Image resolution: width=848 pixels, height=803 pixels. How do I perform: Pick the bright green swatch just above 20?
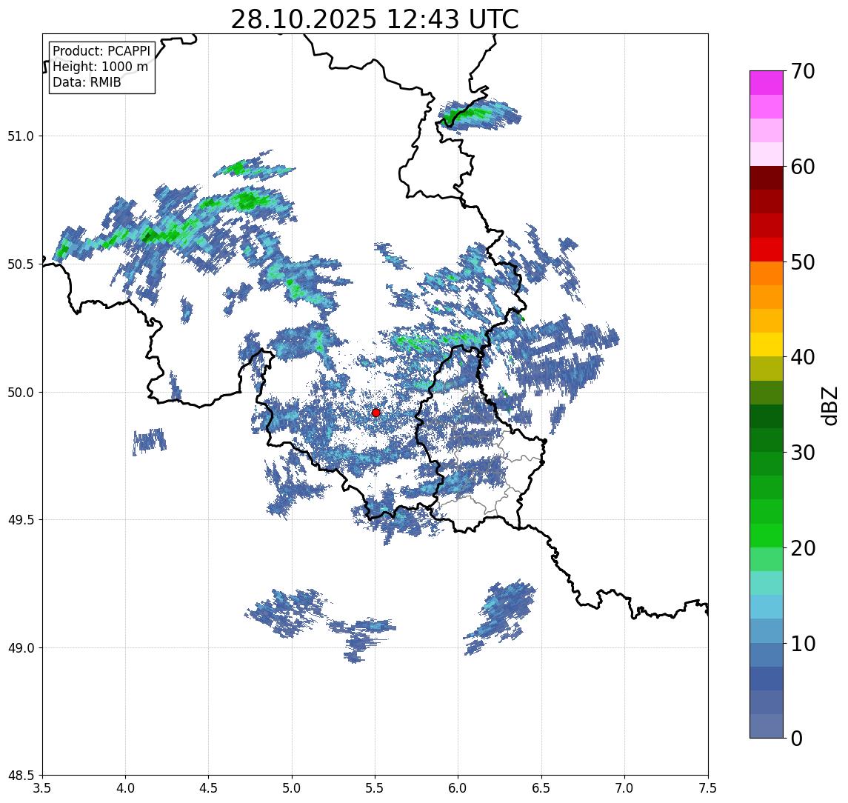pyautogui.click(x=767, y=535)
